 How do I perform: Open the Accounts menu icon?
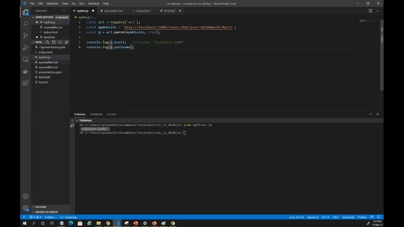click(25, 196)
